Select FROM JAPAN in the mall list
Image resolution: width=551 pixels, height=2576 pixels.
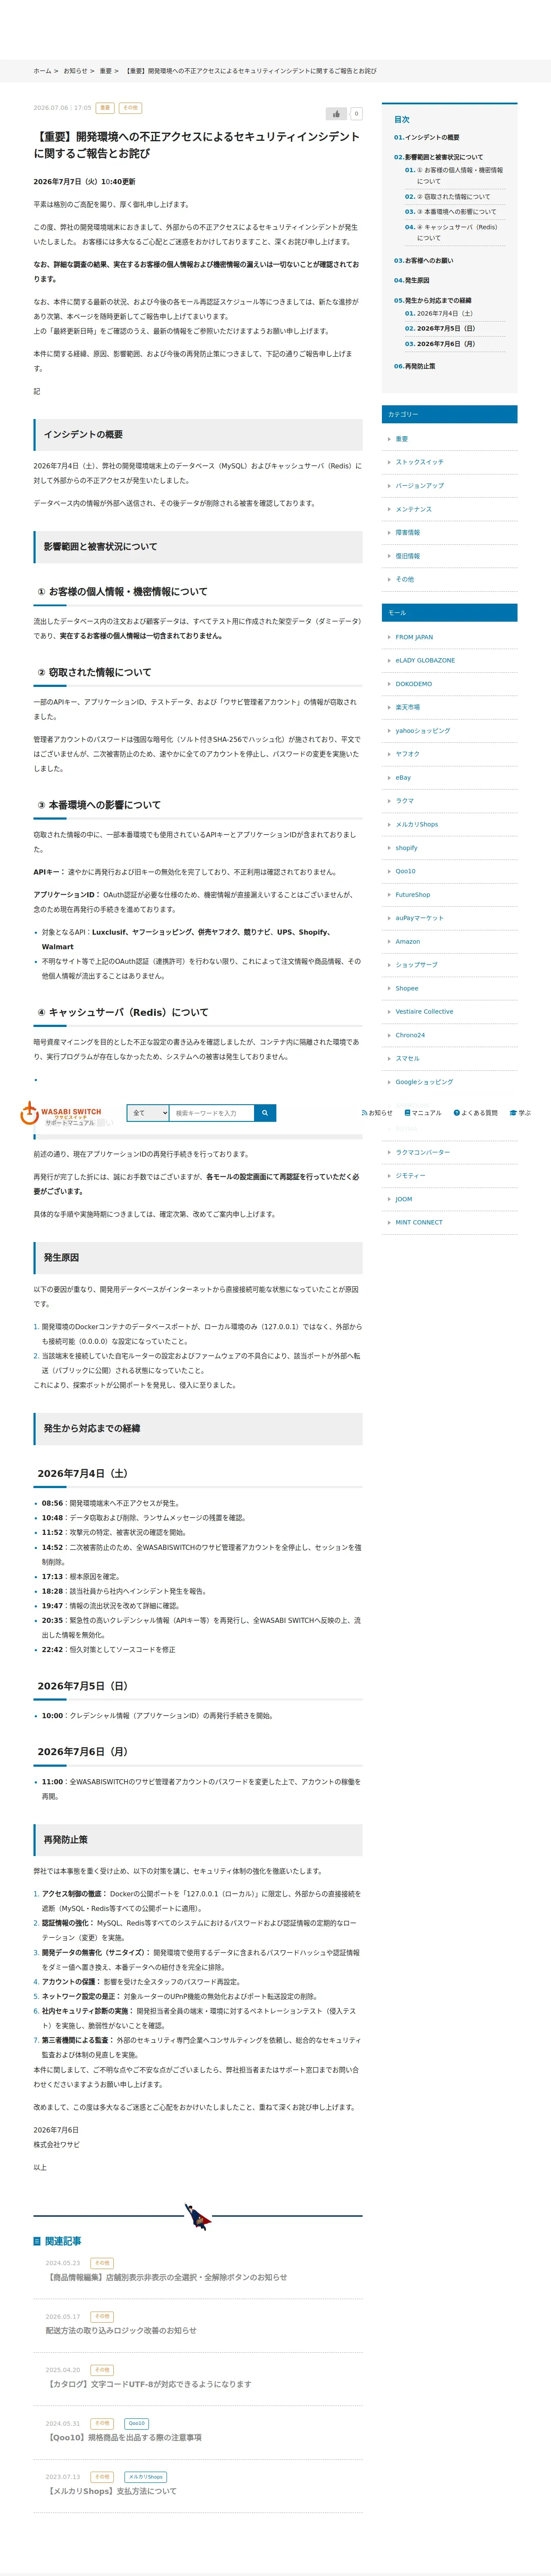414,637
